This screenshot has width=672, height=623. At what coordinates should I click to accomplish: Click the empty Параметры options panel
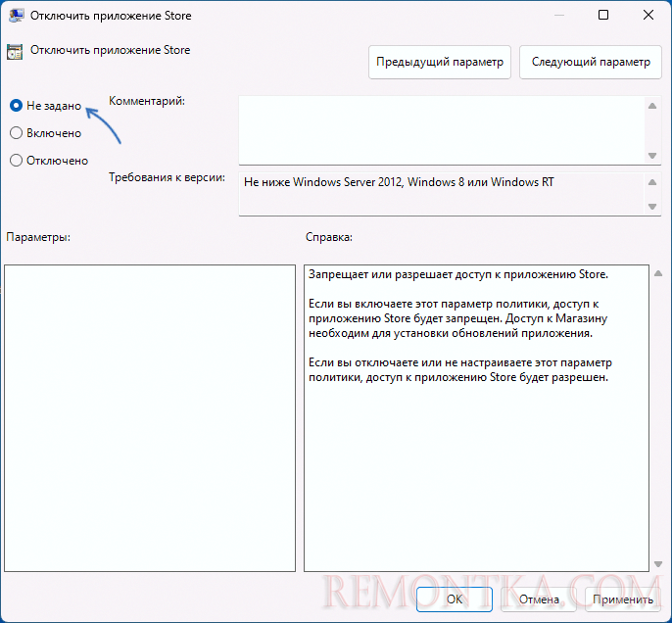click(x=150, y=417)
